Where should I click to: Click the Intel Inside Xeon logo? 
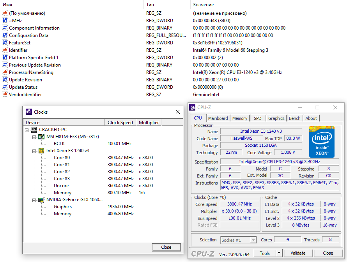click(x=322, y=142)
